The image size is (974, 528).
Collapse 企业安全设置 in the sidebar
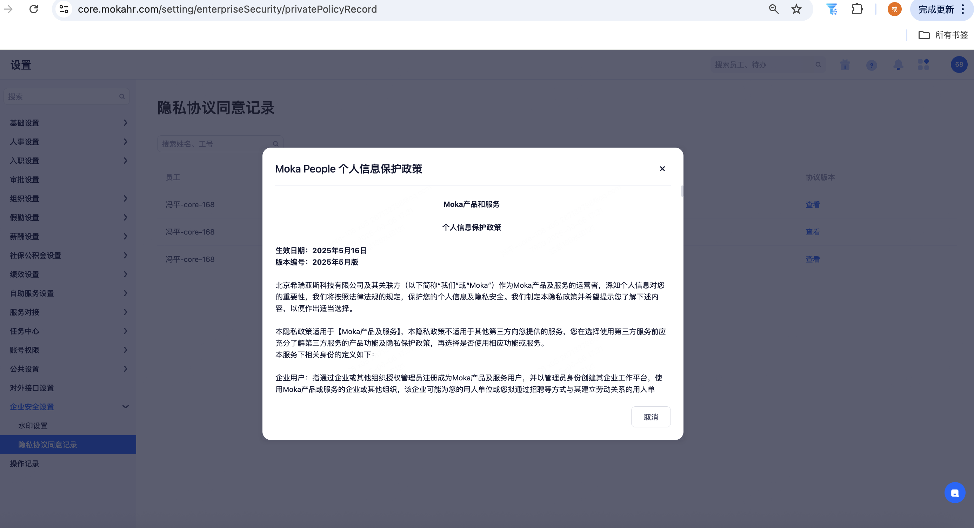click(x=68, y=407)
